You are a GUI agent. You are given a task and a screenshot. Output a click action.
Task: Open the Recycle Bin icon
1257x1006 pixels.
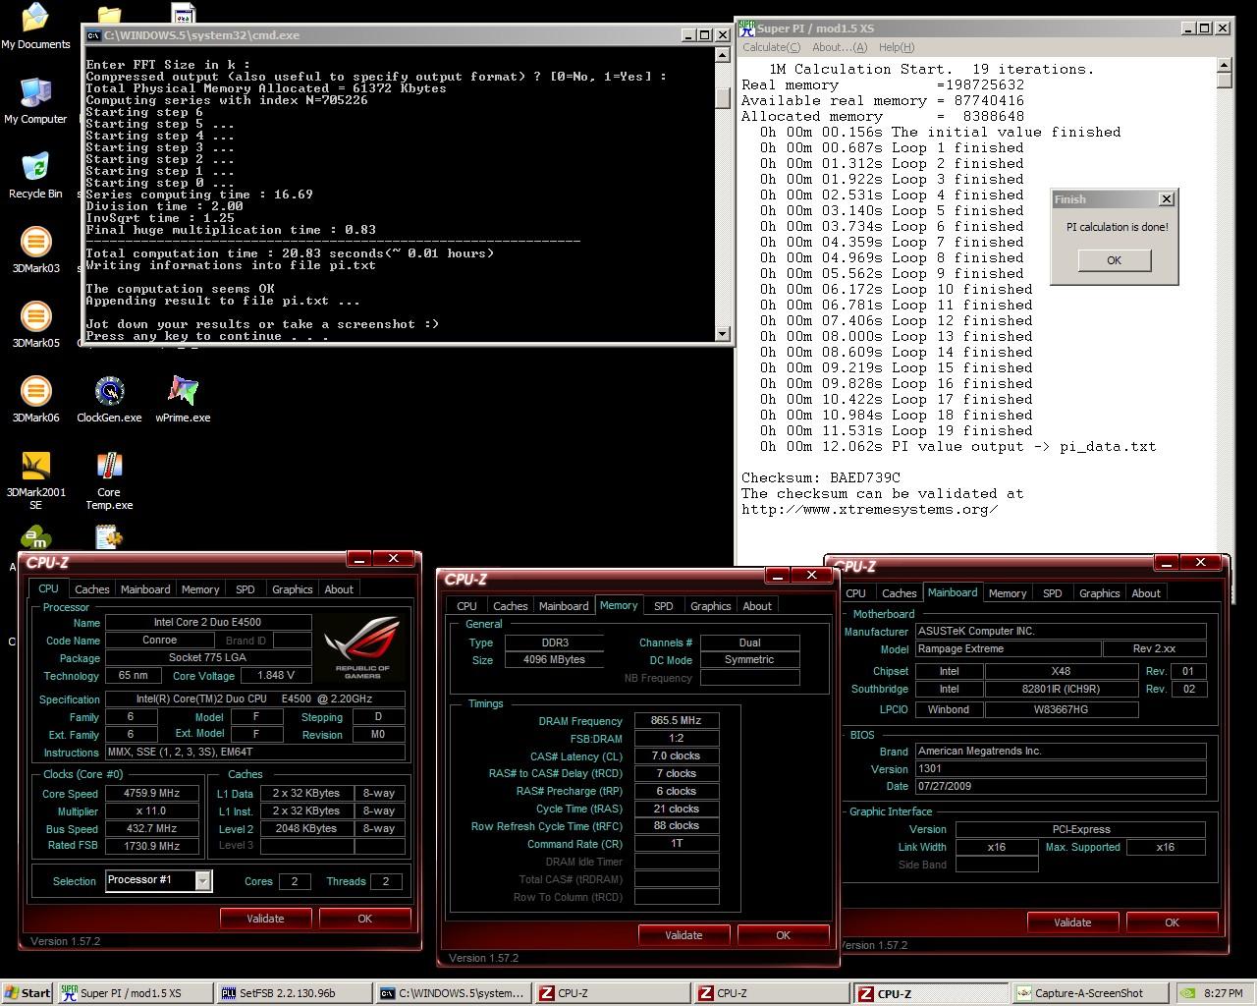(35, 175)
